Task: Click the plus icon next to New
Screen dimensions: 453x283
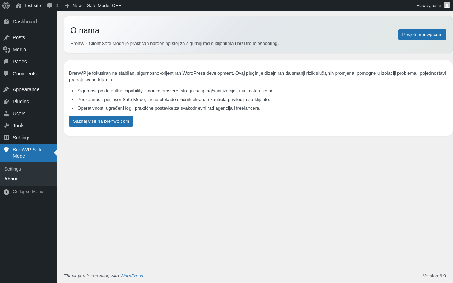Action: [x=67, y=6]
